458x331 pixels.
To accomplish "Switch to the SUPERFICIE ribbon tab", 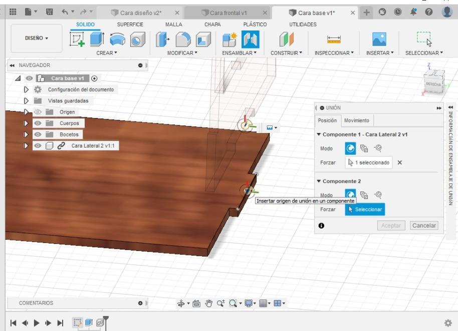I will click(130, 24).
